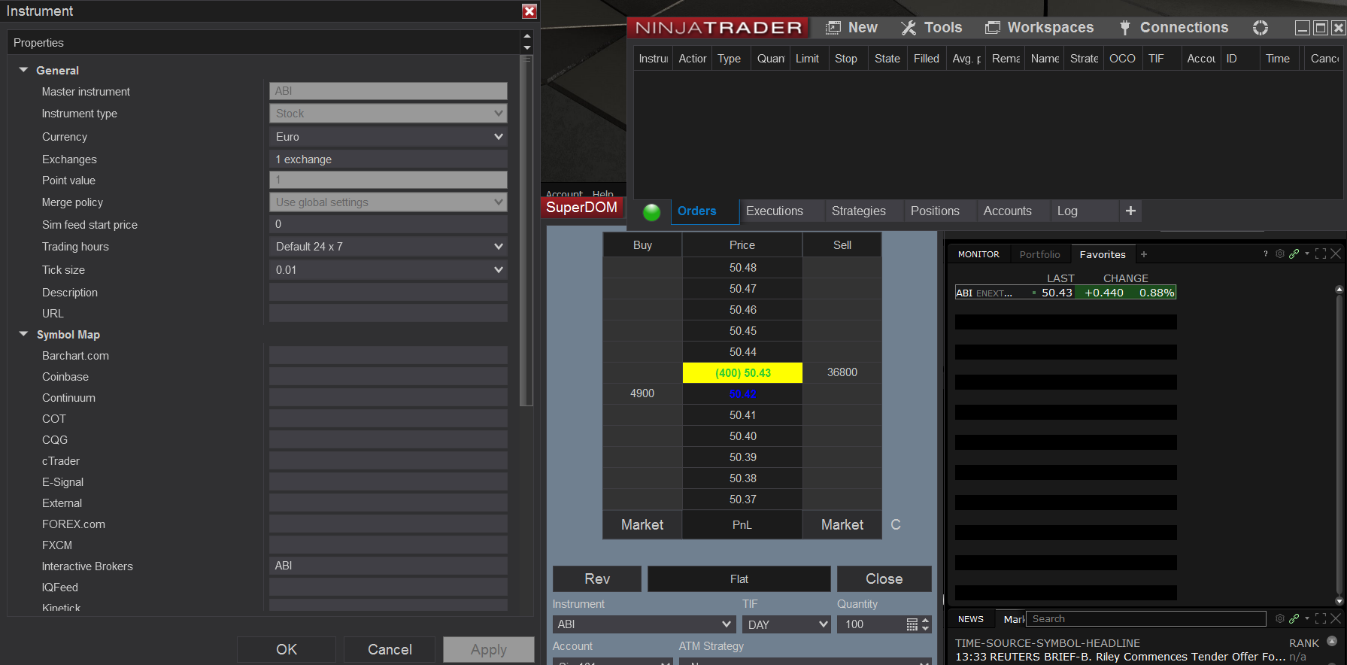Switch to the Favorites tab in Monitor
The image size is (1347, 665).
[1103, 254]
